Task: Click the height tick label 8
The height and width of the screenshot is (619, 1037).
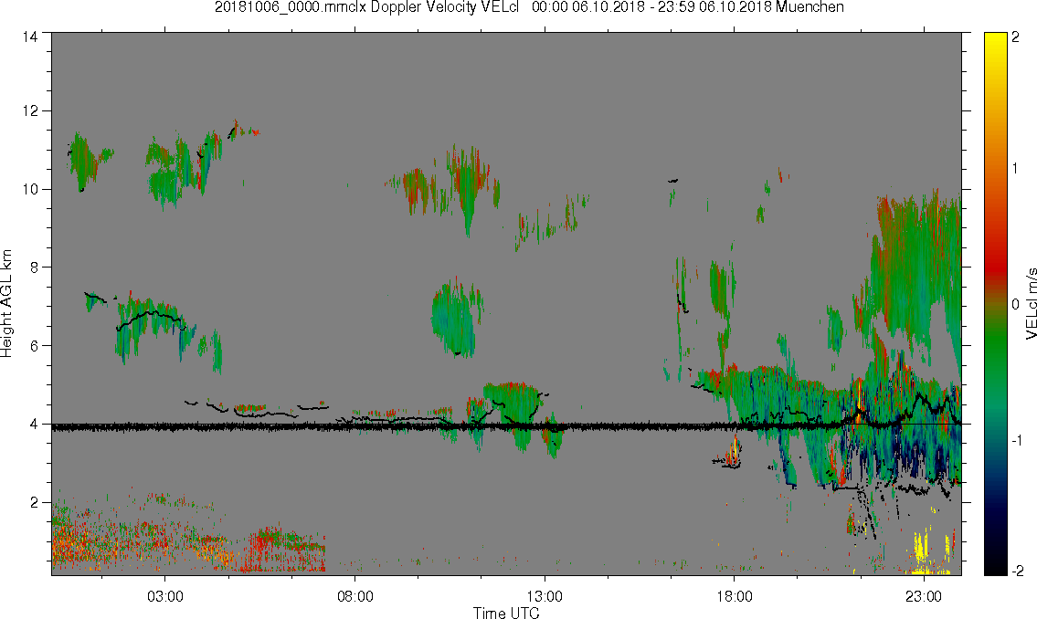Action: (x=34, y=267)
